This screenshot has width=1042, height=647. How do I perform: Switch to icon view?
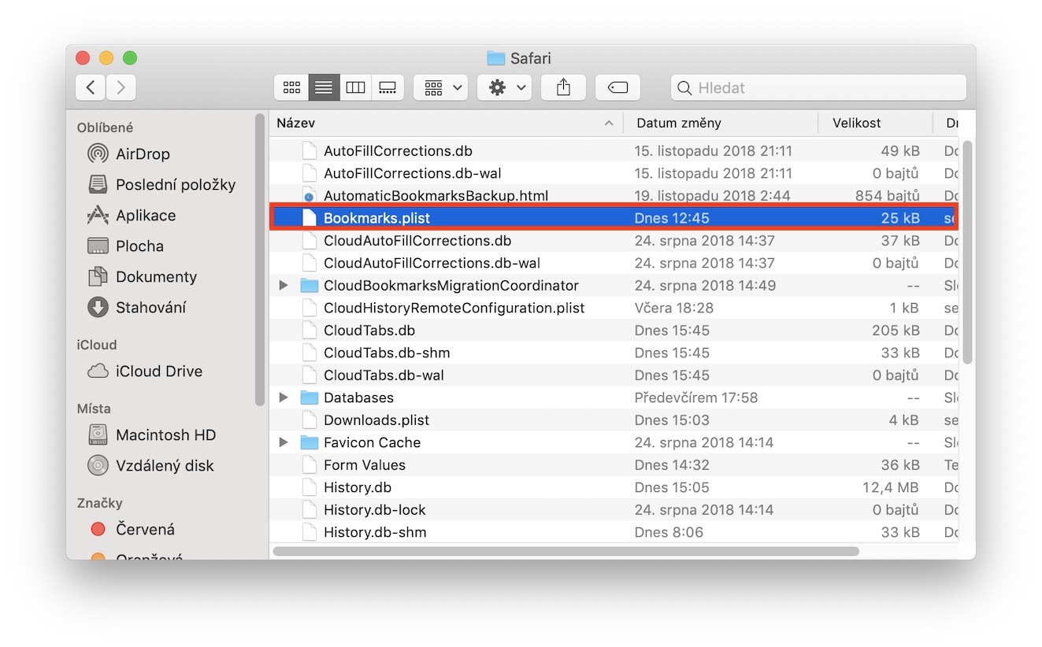click(x=291, y=87)
